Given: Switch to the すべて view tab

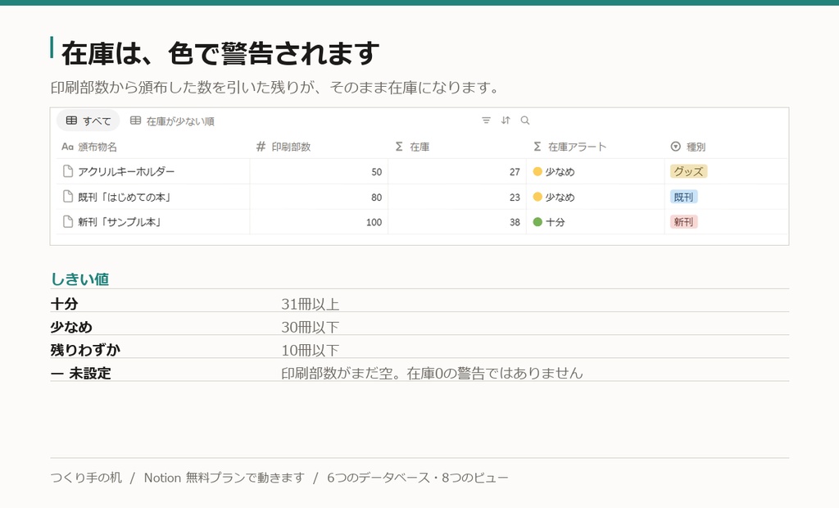Looking at the screenshot, I should [88, 121].
